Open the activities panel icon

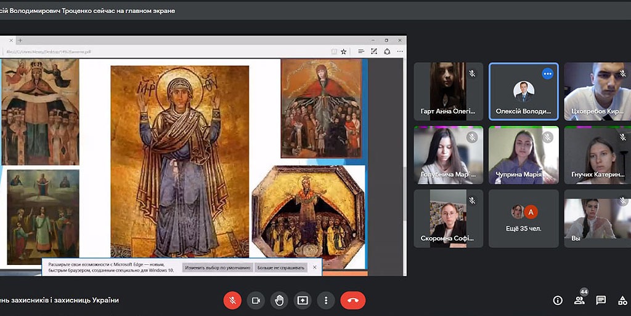[622, 300]
